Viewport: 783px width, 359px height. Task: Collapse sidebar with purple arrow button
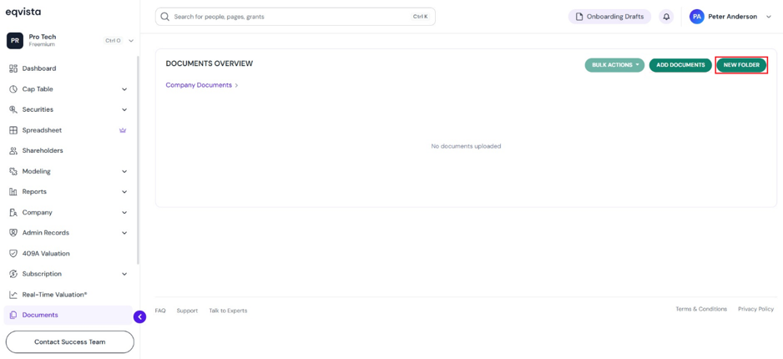pos(140,316)
